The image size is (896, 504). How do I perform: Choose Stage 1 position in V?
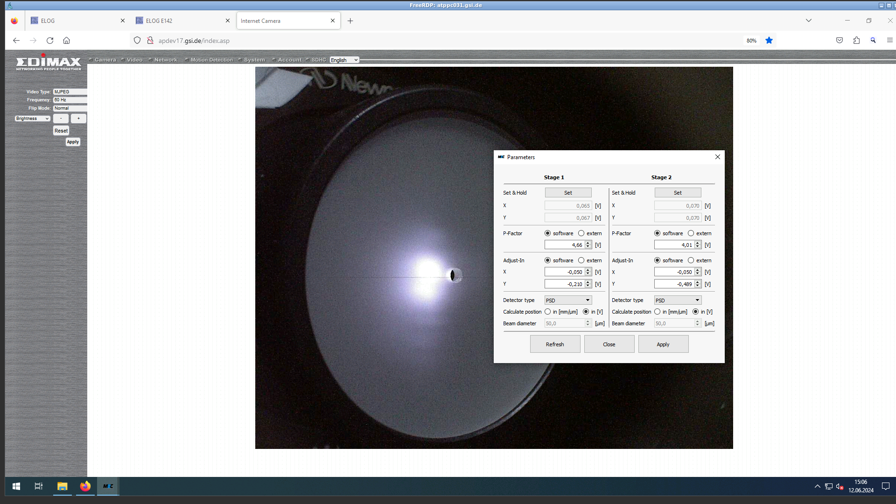click(586, 312)
